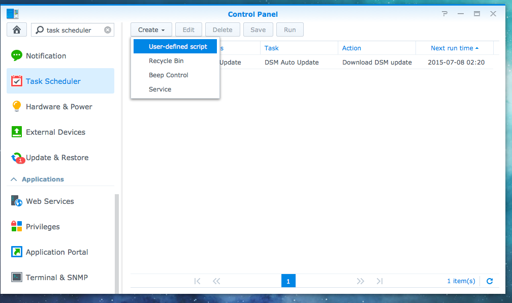Image resolution: width=512 pixels, height=303 pixels.
Task: Clear the task scheduler search text
Action: (x=108, y=30)
